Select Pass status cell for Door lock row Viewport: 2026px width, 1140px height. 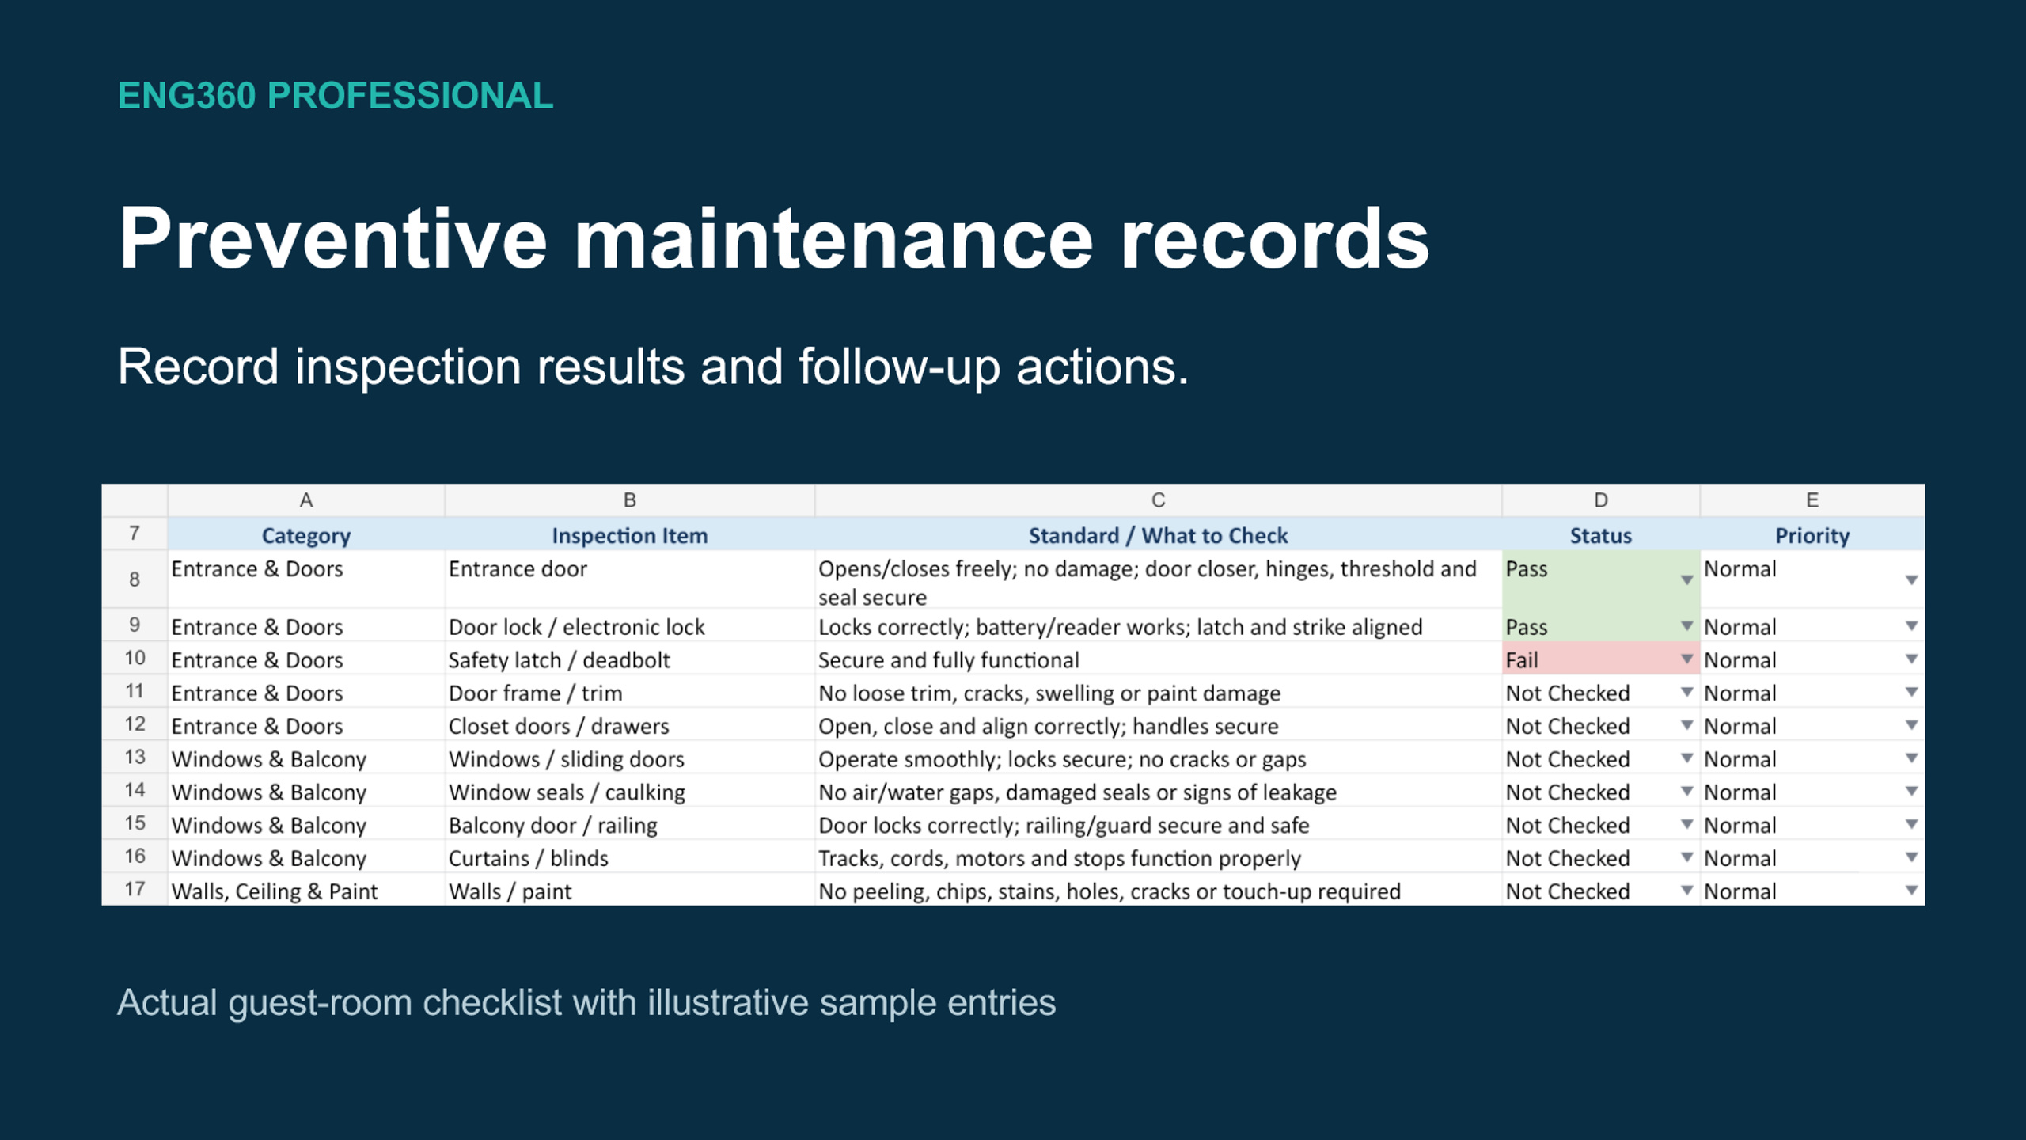1601,625
